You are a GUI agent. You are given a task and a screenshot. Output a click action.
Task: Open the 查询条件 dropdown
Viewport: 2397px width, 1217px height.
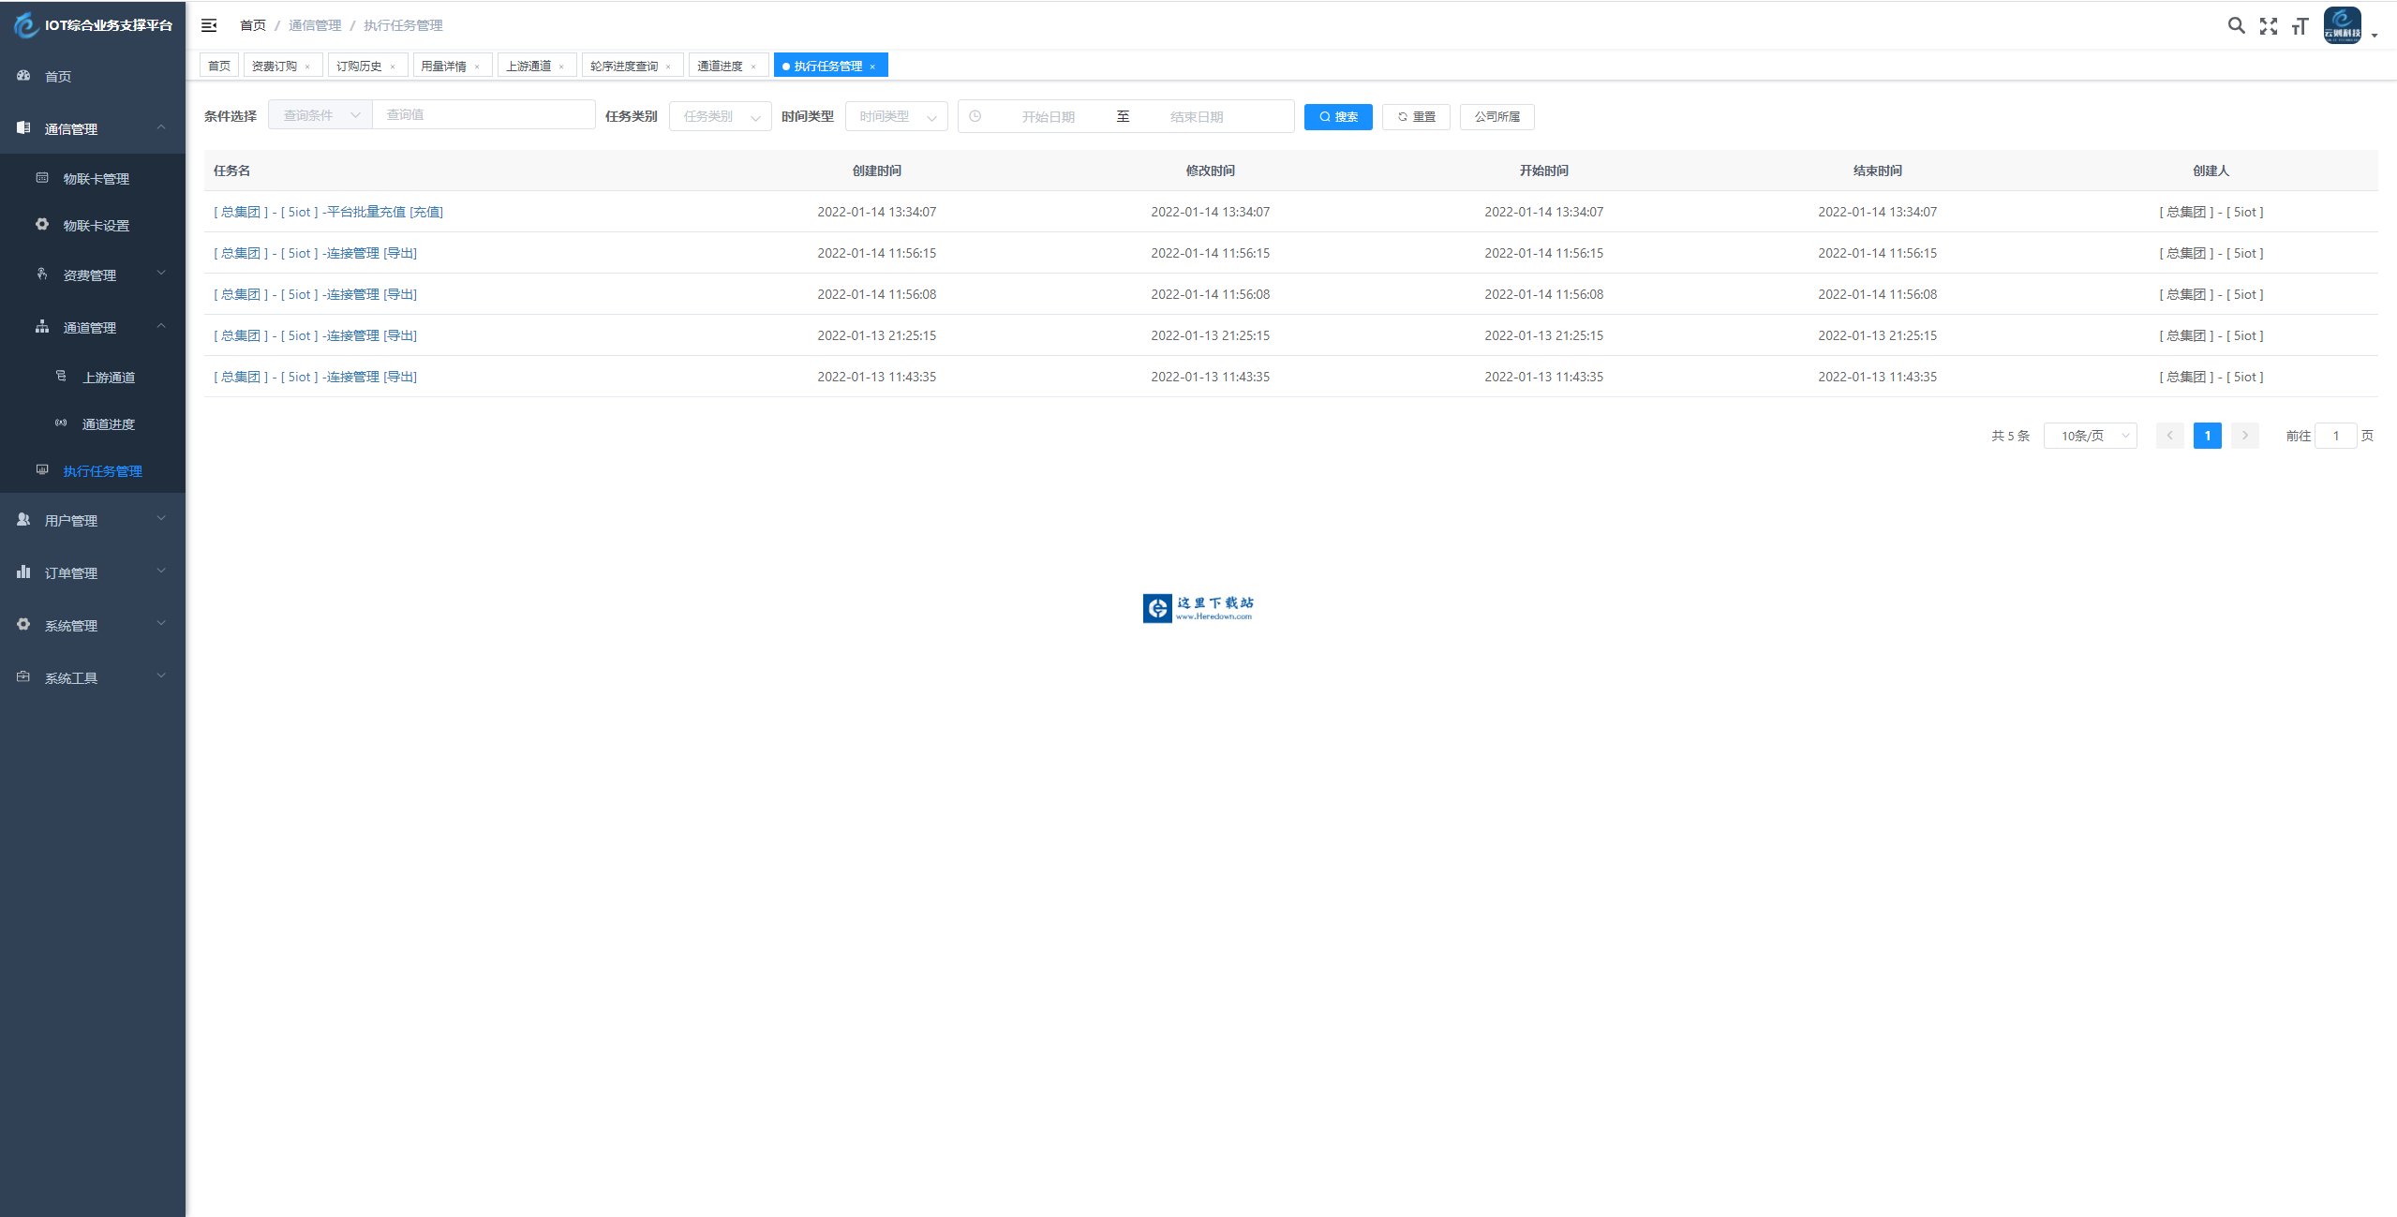(320, 115)
